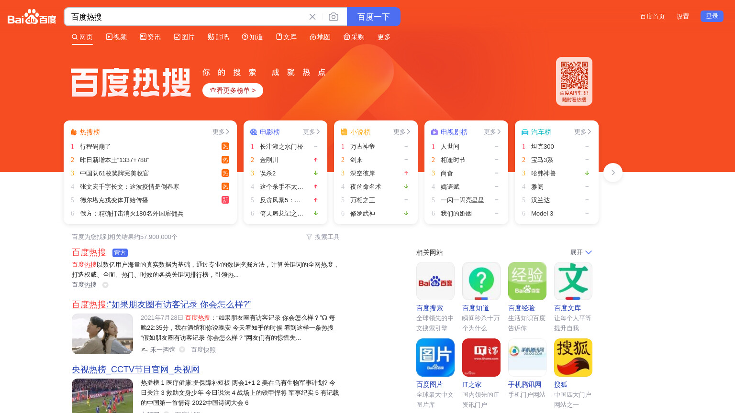
Task: Click the 汽车榜 car icon
Action: 525,132
